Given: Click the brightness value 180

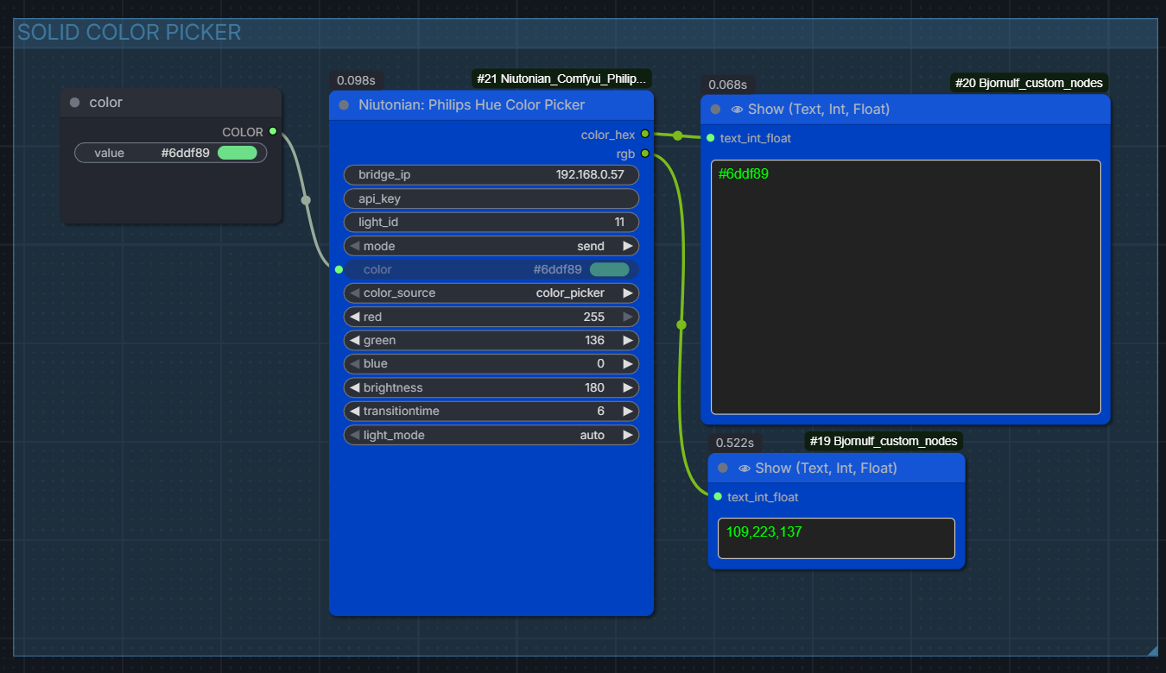Looking at the screenshot, I should click(x=594, y=387).
